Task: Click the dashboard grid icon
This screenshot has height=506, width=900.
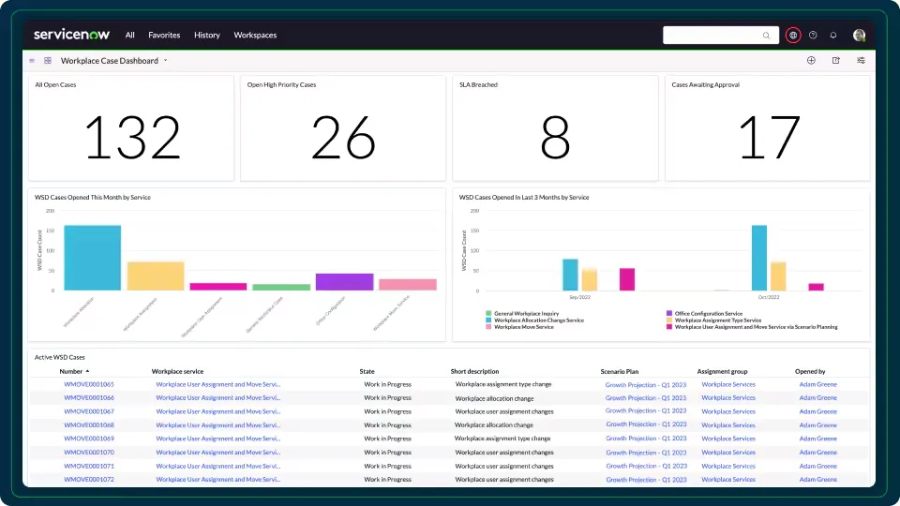Action: point(48,60)
